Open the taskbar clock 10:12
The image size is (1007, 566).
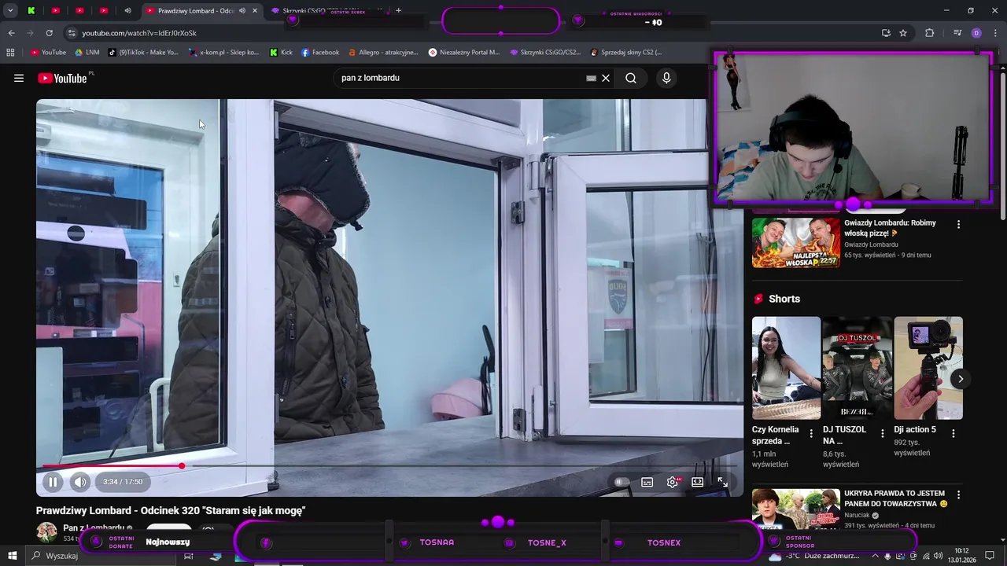pyautogui.click(x=961, y=556)
